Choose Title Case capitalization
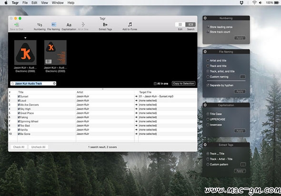Viewport: 281px width, 196px height. [208, 114]
